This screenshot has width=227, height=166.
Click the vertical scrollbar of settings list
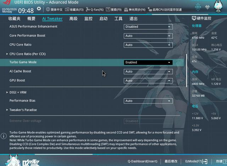187,71
